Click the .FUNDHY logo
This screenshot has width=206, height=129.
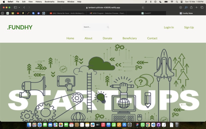point(20,27)
